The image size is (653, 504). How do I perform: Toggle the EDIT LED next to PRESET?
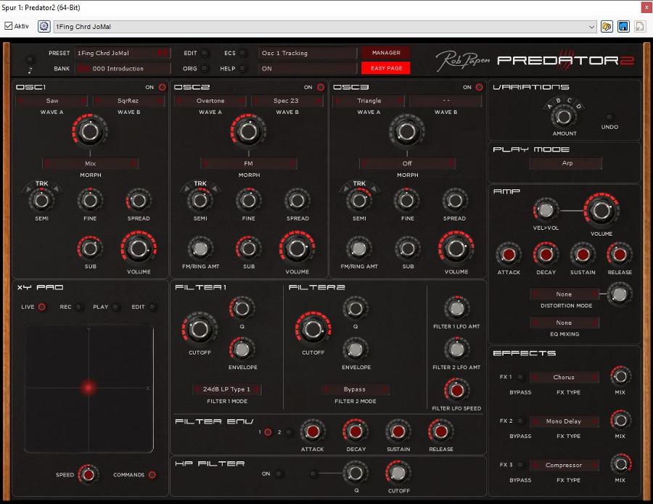click(x=205, y=53)
